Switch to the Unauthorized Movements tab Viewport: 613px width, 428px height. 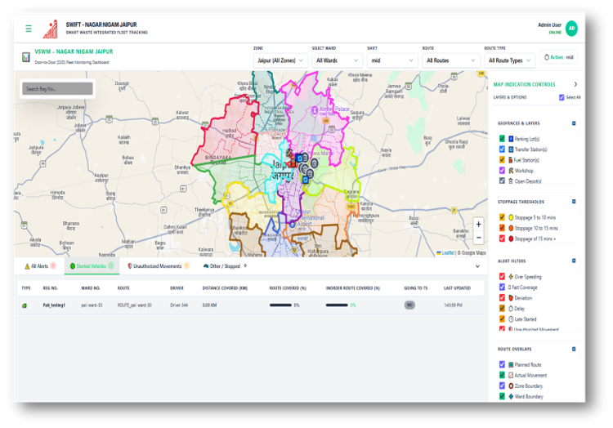pos(159,266)
